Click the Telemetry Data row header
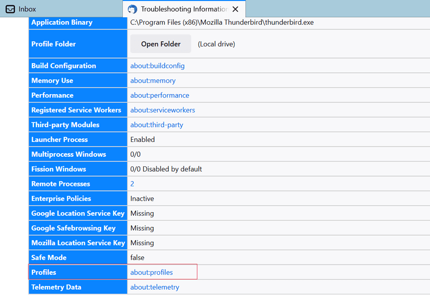Viewport: 430px width, 306px height. pos(78,287)
